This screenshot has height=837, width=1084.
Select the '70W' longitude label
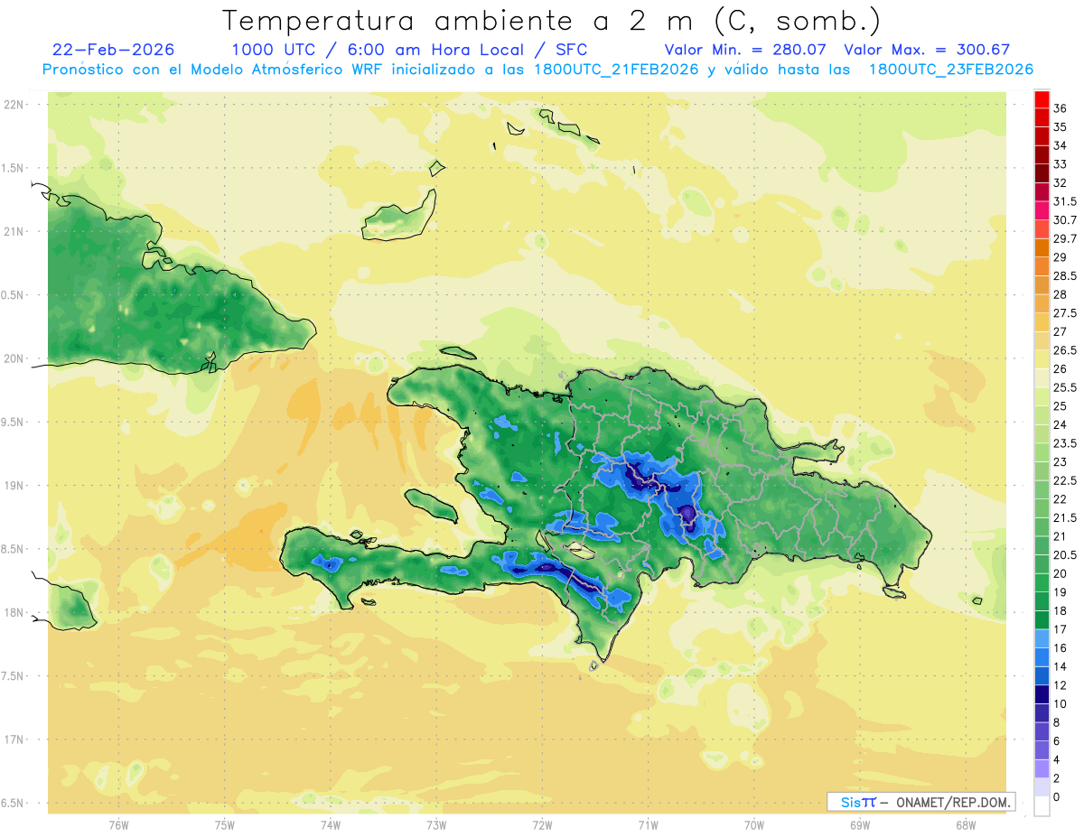click(754, 825)
